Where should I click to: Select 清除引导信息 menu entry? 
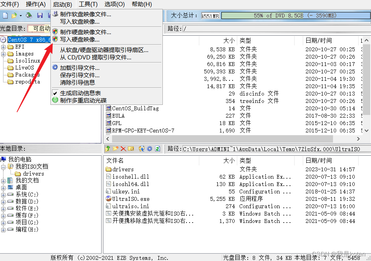point(107,82)
